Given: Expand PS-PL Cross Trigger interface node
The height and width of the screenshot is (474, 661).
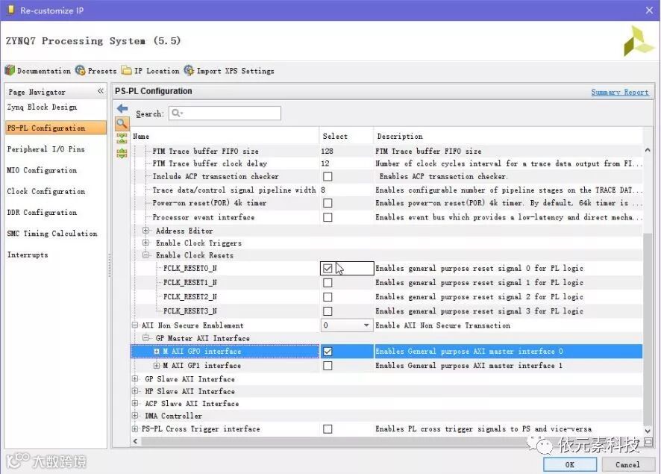Looking at the screenshot, I should coord(135,429).
